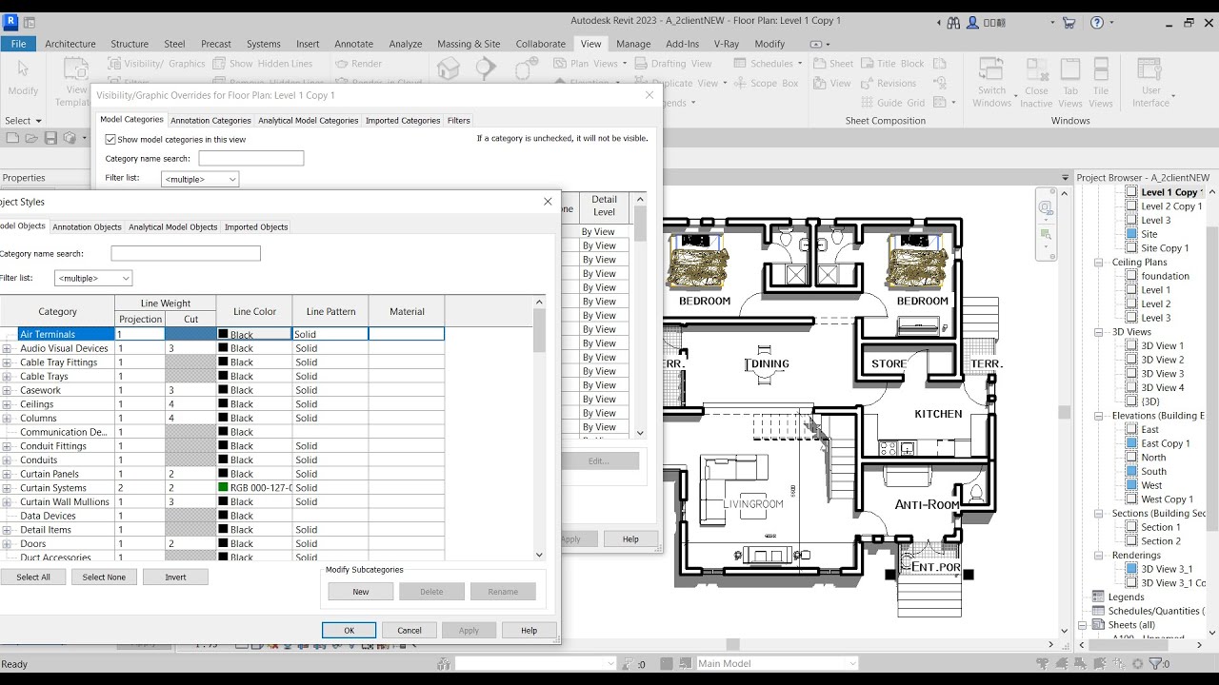Click the Place a View tool in Sheet Composition

833,83
